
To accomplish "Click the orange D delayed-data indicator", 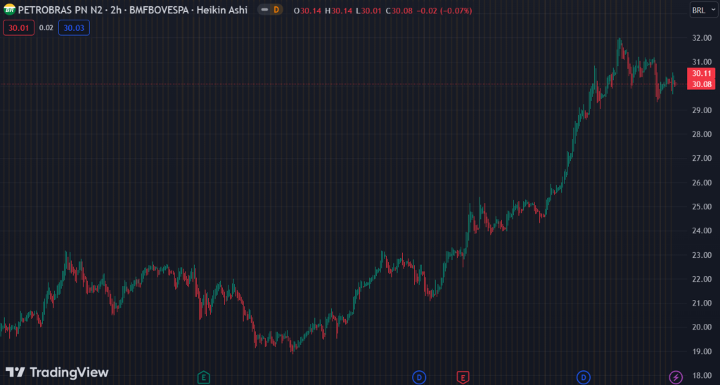I will coord(276,10).
